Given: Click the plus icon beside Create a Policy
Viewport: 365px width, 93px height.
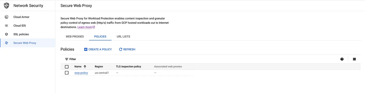Looking at the screenshot, I should pos(86,49).
